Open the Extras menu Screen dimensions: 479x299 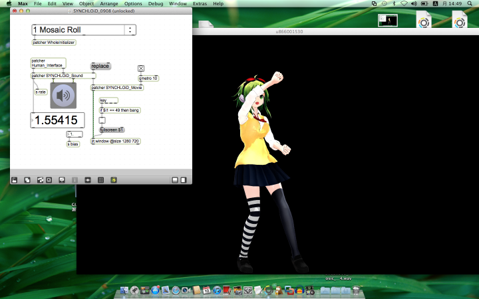(x=200, y=4)
